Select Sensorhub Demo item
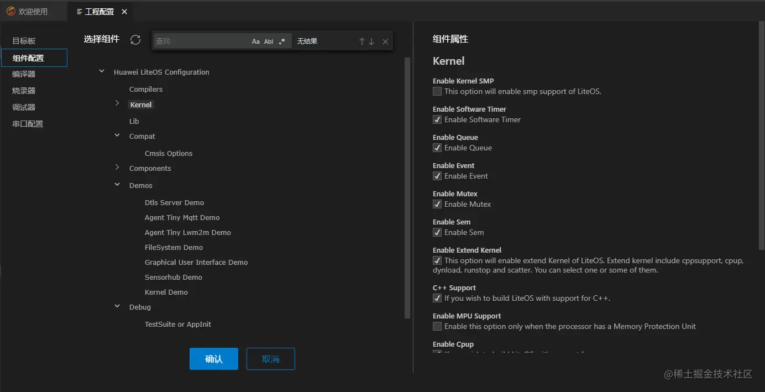This screenshot has height=392, width=765. [x=174, y=277]
